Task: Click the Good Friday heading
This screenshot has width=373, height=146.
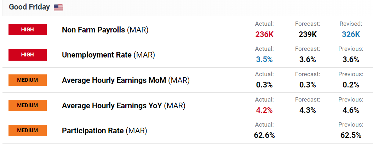Action: (29, 7)
